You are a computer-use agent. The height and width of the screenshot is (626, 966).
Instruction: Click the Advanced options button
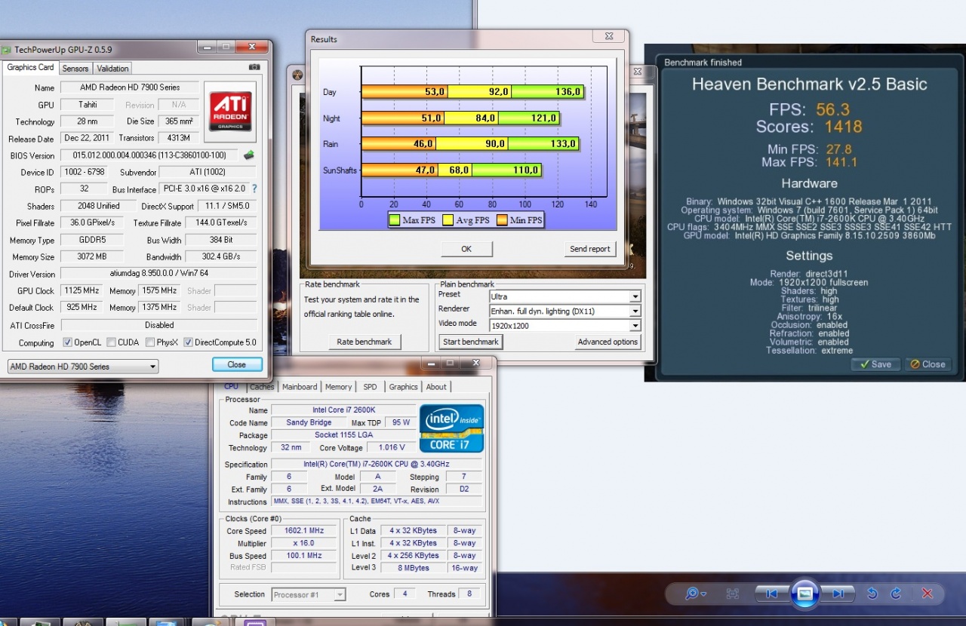tap(608, 342)
